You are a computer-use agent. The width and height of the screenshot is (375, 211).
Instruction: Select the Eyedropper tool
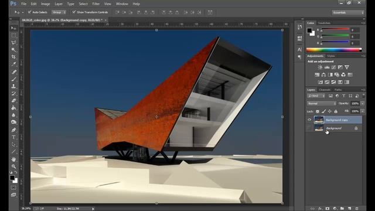13,64
